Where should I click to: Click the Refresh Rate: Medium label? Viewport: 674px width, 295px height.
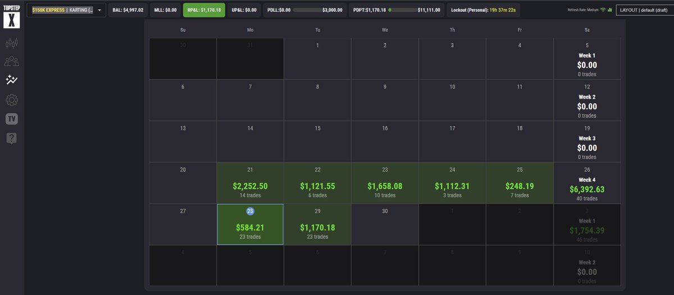[582, 10]
